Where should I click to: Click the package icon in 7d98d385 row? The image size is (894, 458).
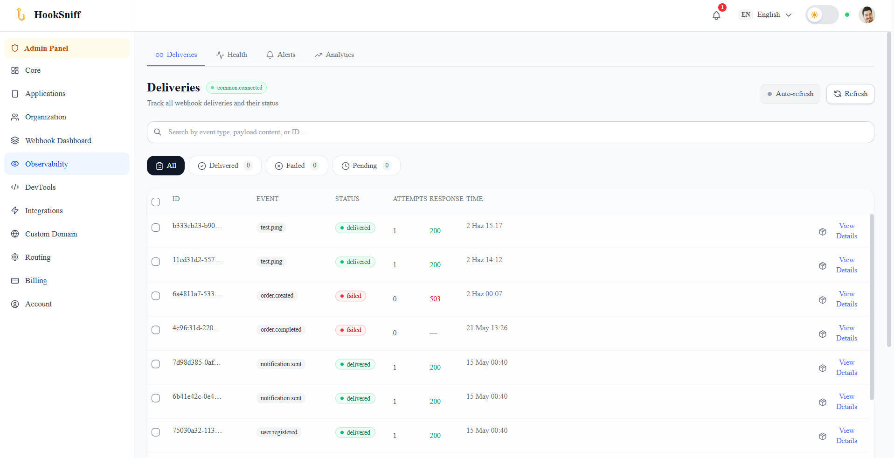[823, 368]
